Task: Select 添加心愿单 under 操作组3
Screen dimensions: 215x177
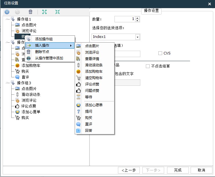Action: coord(31,112)
